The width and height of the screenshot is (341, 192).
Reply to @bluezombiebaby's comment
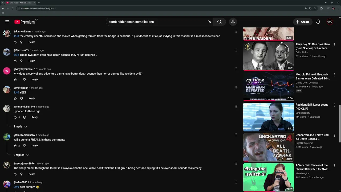click(35, 146)
